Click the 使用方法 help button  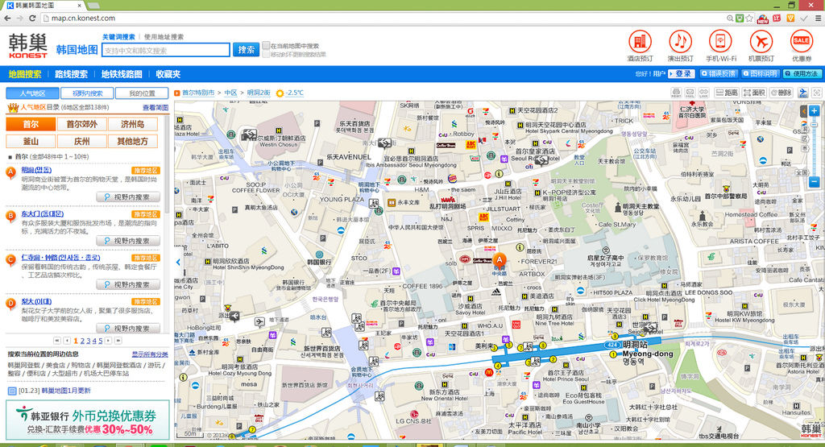pyautogui.click(x=802, y=74)
